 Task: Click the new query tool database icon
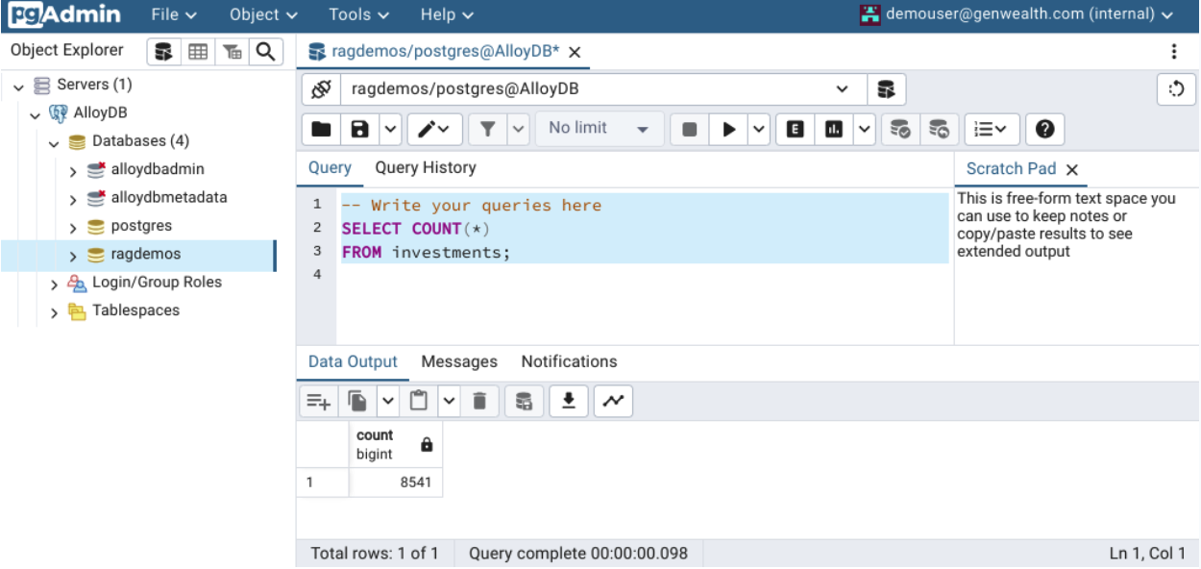887,89
